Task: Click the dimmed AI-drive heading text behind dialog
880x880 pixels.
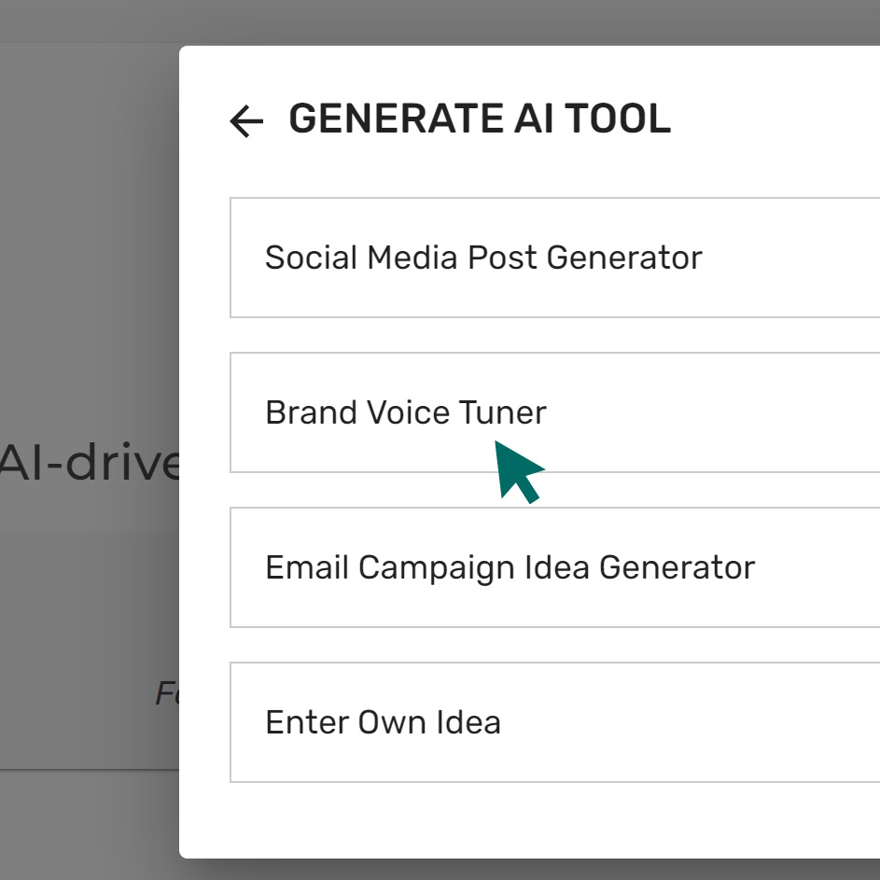Action: [91, 462]
